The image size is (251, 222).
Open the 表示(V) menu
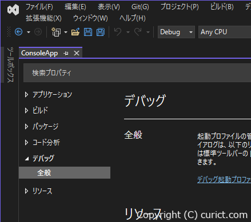pos(109,7)
